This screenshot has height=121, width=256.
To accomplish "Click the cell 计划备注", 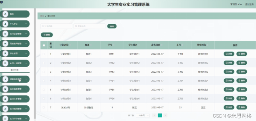I will click(89, 108).
